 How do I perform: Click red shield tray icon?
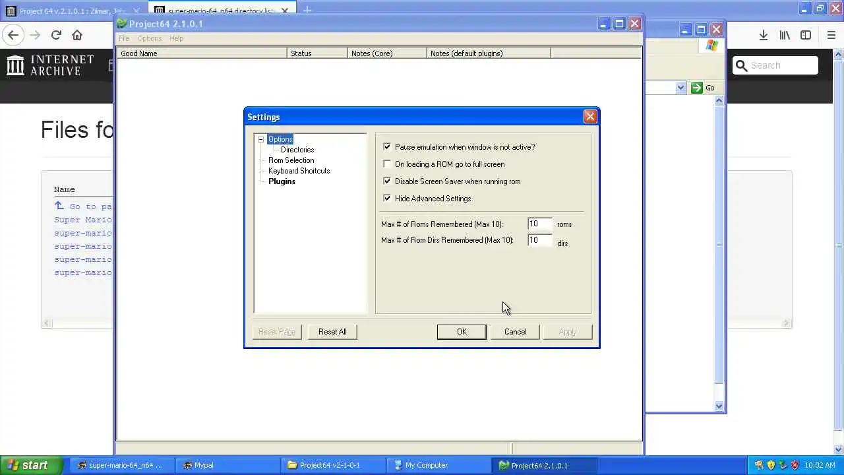[795, 465]
